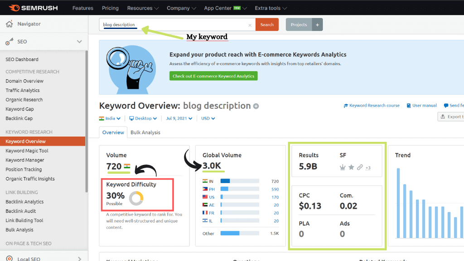464x261 pixels.
Task: Open Features in top navigation
Action: tap(83, 8)
